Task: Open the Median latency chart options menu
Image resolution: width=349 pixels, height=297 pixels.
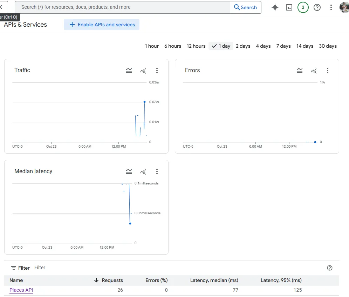Action: [x=157, y=171]
